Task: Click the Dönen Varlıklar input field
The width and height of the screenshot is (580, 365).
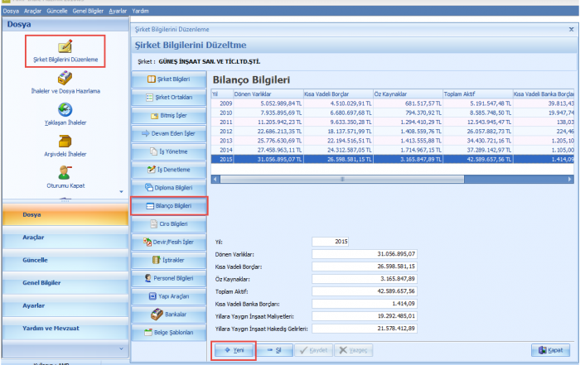Action: [365, 252]
